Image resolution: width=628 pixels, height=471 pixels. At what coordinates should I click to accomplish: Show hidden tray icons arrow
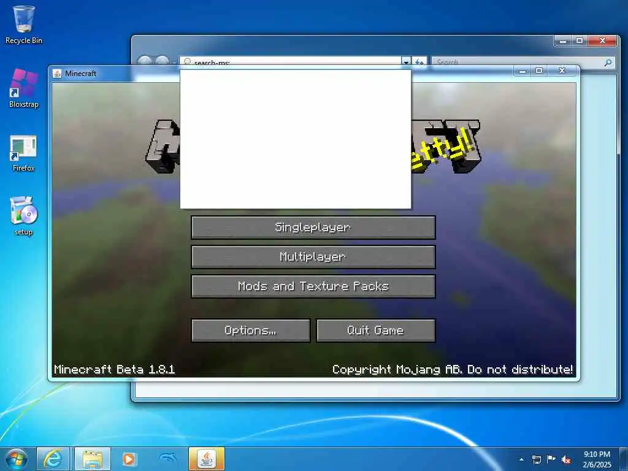[x=521, y=459]
